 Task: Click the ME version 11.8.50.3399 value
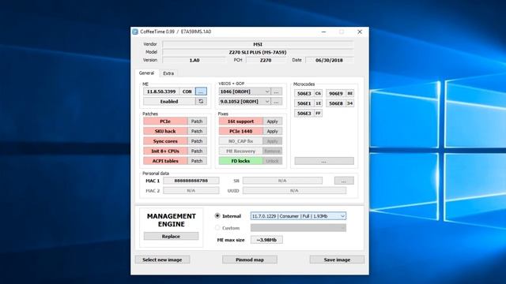pyautogui.click(x=161, y=92)
